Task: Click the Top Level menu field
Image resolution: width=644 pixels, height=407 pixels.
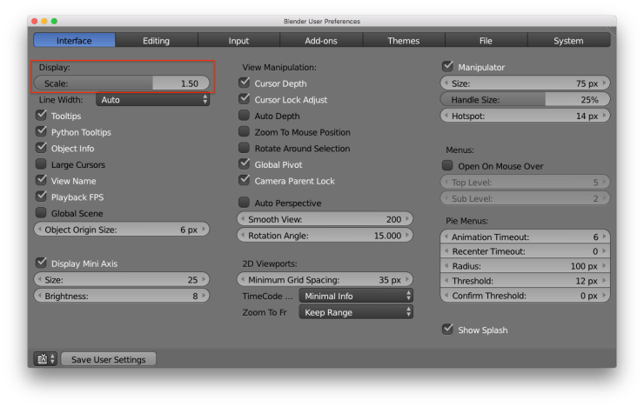Action: coord(525,182)
